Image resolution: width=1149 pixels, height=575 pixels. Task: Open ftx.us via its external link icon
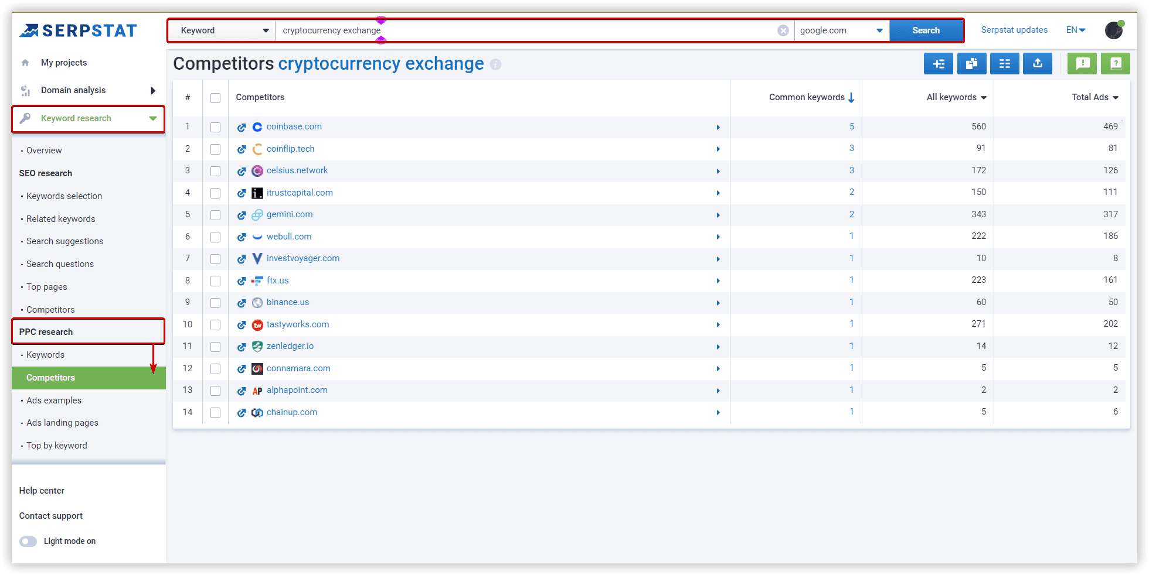[242, 281]
